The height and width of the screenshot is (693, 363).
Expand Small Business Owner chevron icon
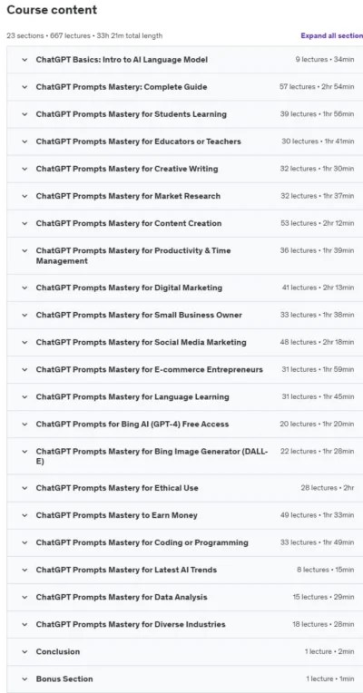[25, 315]
